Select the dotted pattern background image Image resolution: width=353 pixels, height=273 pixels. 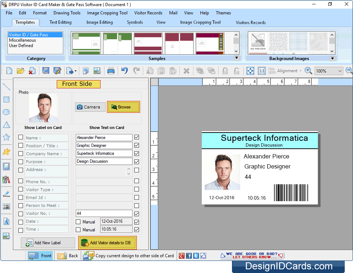click(x=278, y=41)
